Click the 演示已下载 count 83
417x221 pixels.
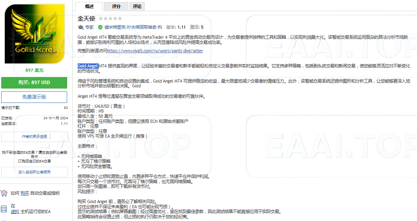66,108
